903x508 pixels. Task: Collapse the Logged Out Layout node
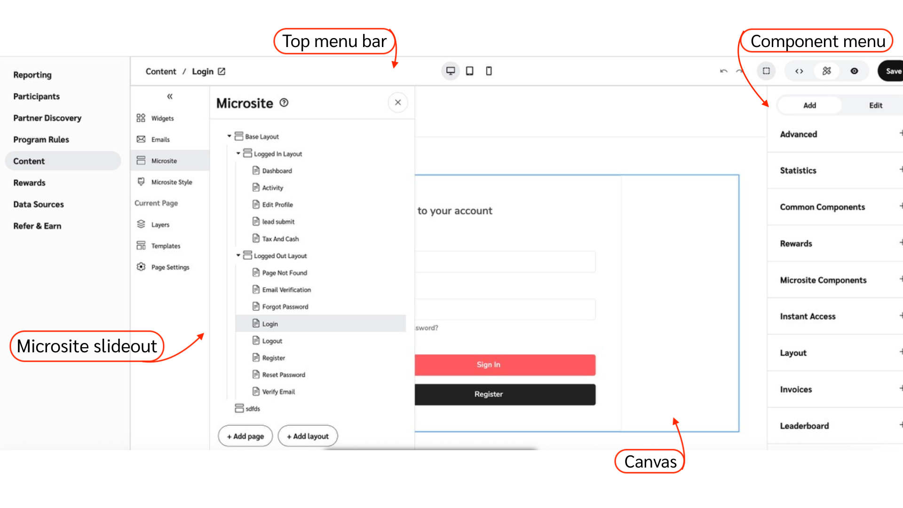coord(238,255)
